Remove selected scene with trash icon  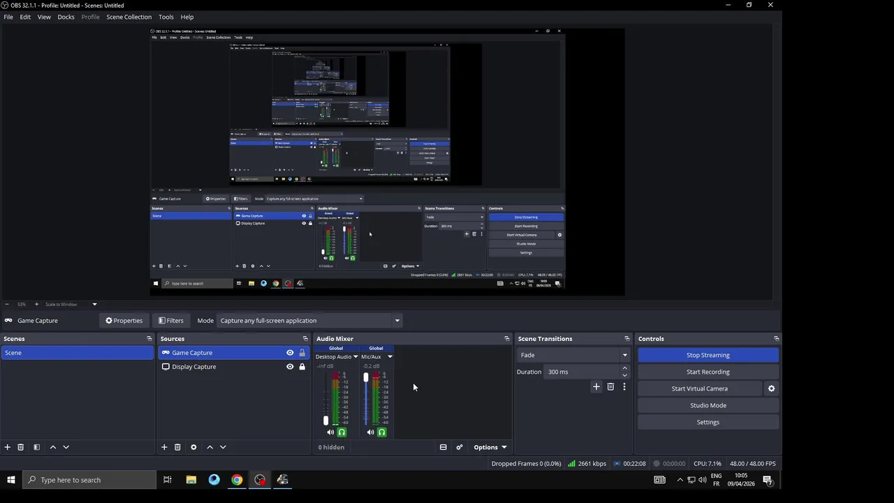tap(21, 447)
